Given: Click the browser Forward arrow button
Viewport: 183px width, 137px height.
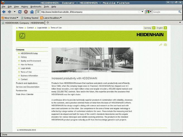Looking at the screenshot, I should point(9,12).
